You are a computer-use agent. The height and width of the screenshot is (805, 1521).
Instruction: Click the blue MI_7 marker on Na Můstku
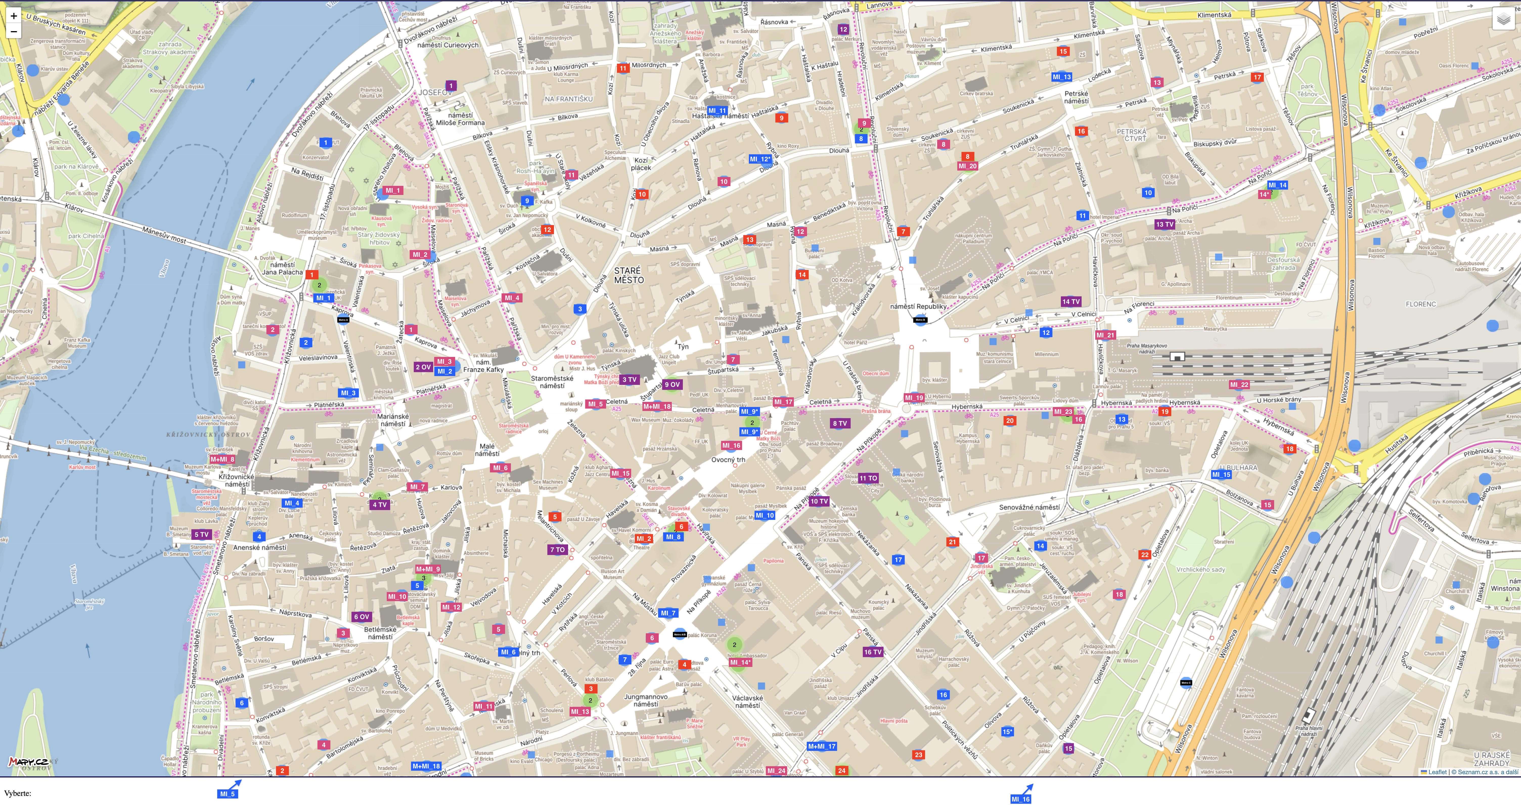click(668, 613)
